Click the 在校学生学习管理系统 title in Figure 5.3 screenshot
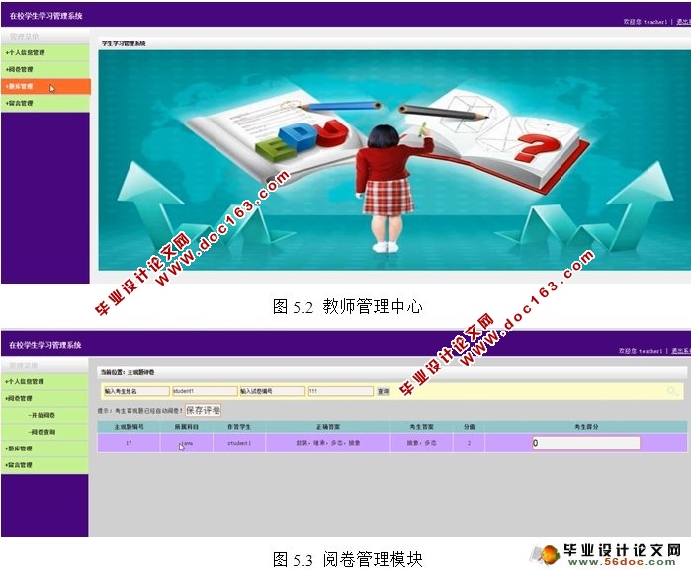This screenshot has width=691, height=572. [44, 345]
